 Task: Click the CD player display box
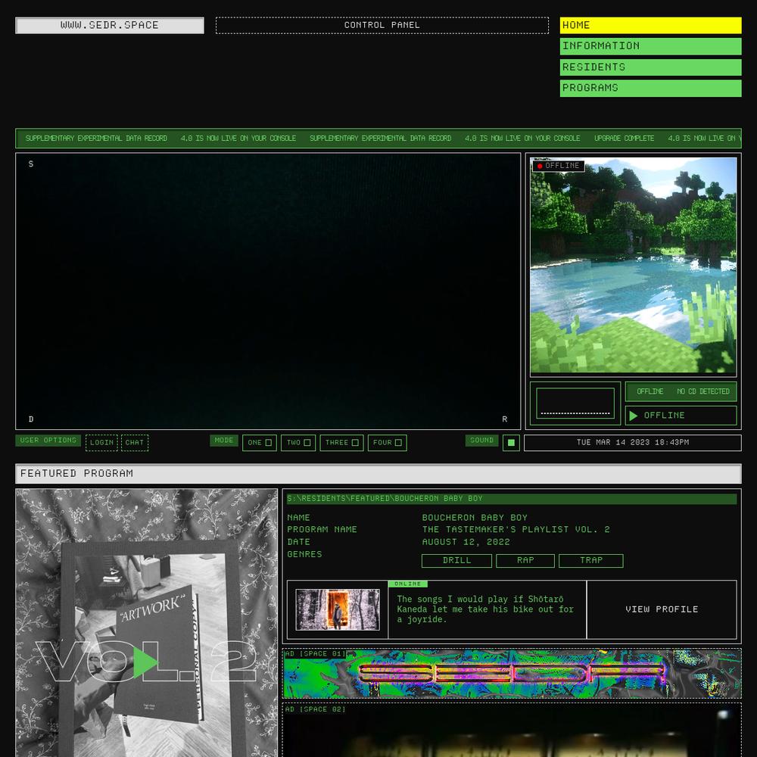(575, 403)
